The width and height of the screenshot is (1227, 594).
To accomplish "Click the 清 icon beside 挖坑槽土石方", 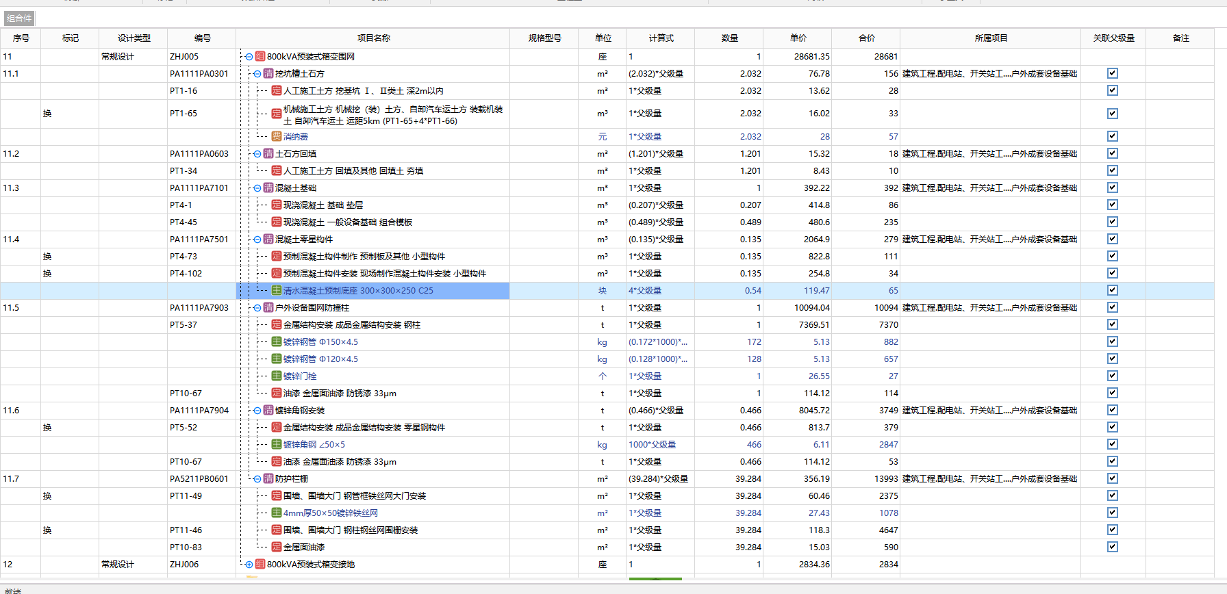I will point(268,74).
